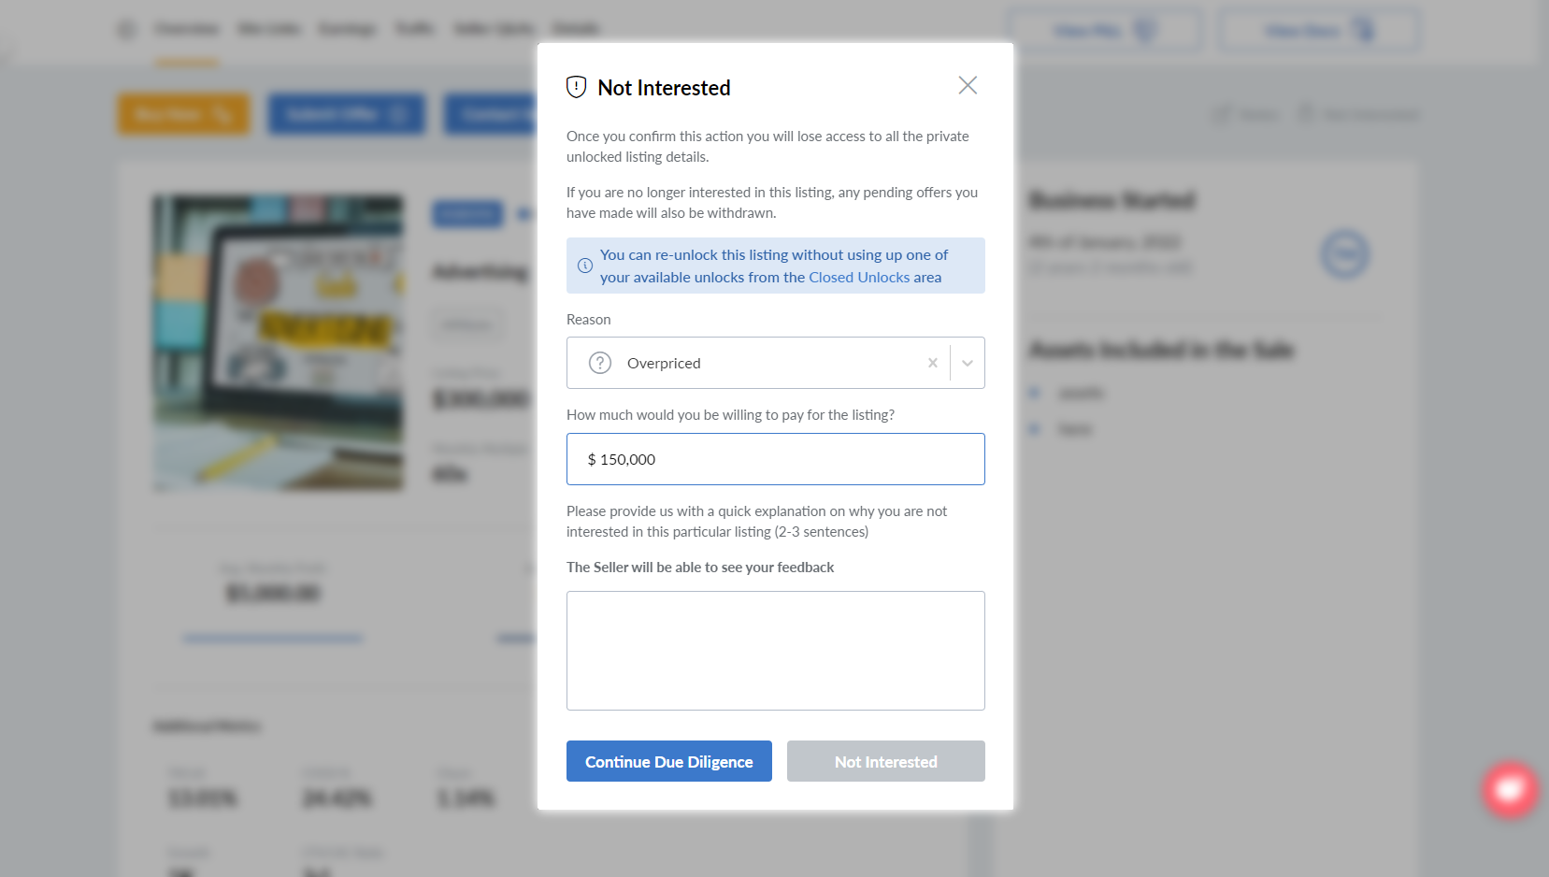Follow the Closed Unlocks link
The height and width of the screenshot is (877, 1549).
(x=859, y=278)
